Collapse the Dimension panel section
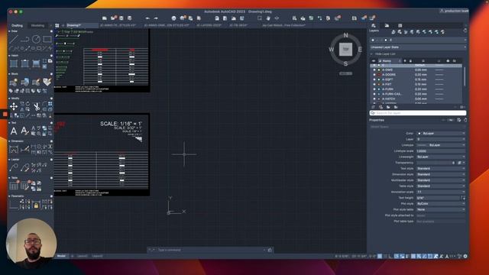This screenshot has width=489, height=275. (9, 141)
